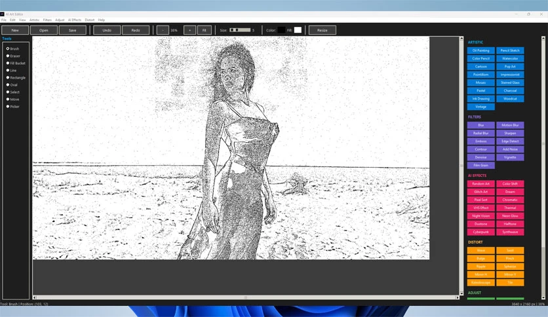Viewport: 548px width, 317px height.
Task: Click the Fit zoom button
Action: [205, 30]
